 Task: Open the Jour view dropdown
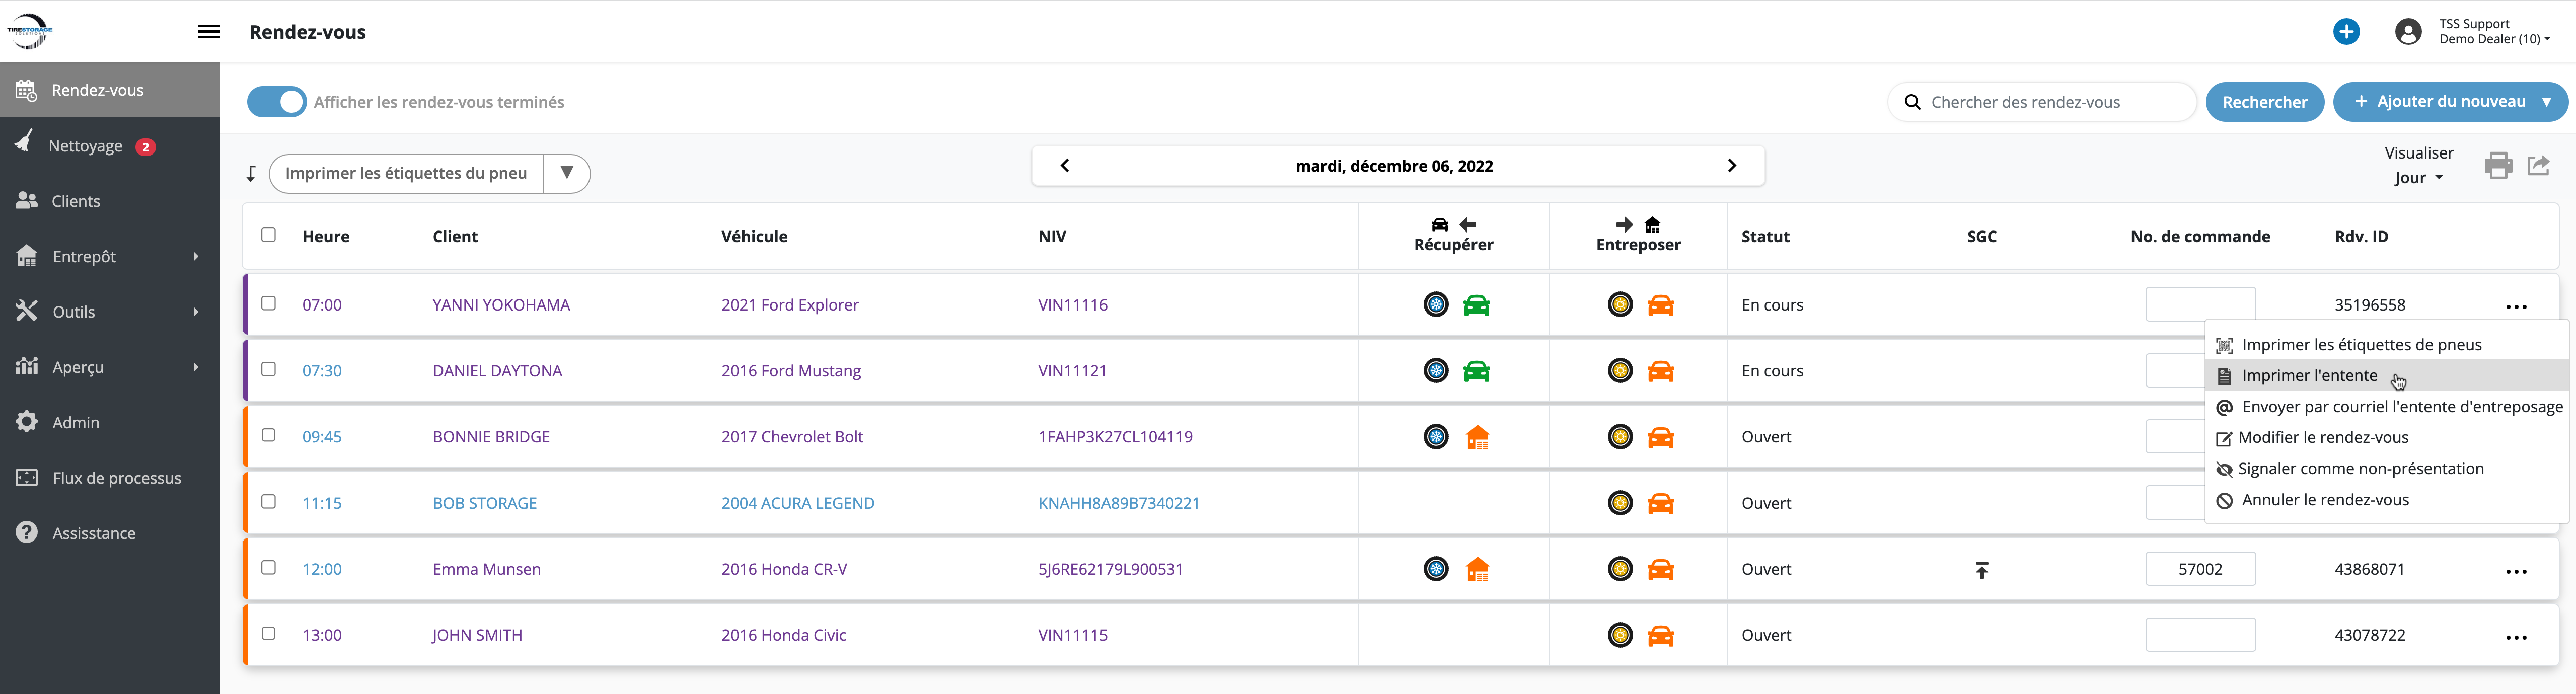point(2418,178)
